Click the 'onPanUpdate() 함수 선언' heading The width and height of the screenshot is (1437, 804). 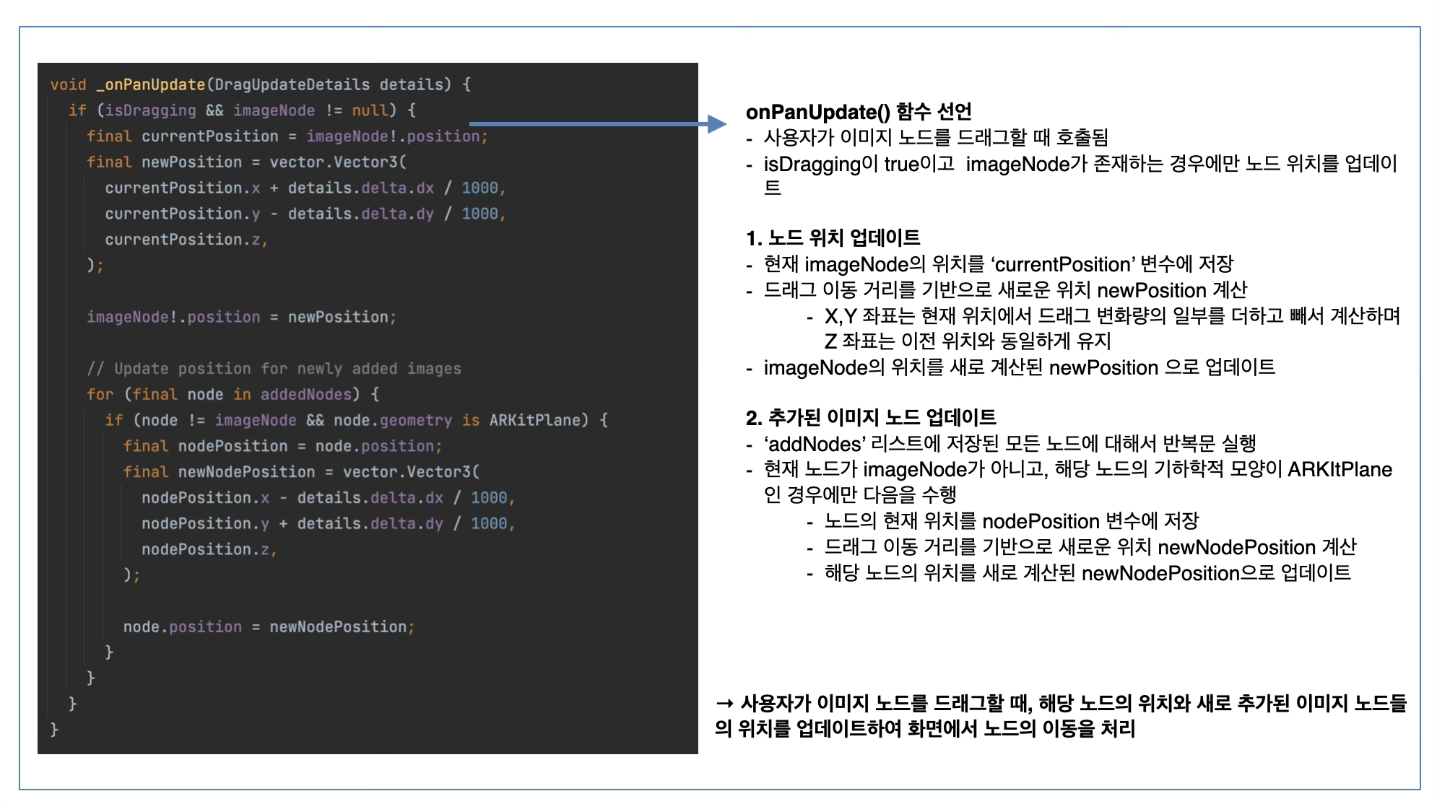[858, 112]
